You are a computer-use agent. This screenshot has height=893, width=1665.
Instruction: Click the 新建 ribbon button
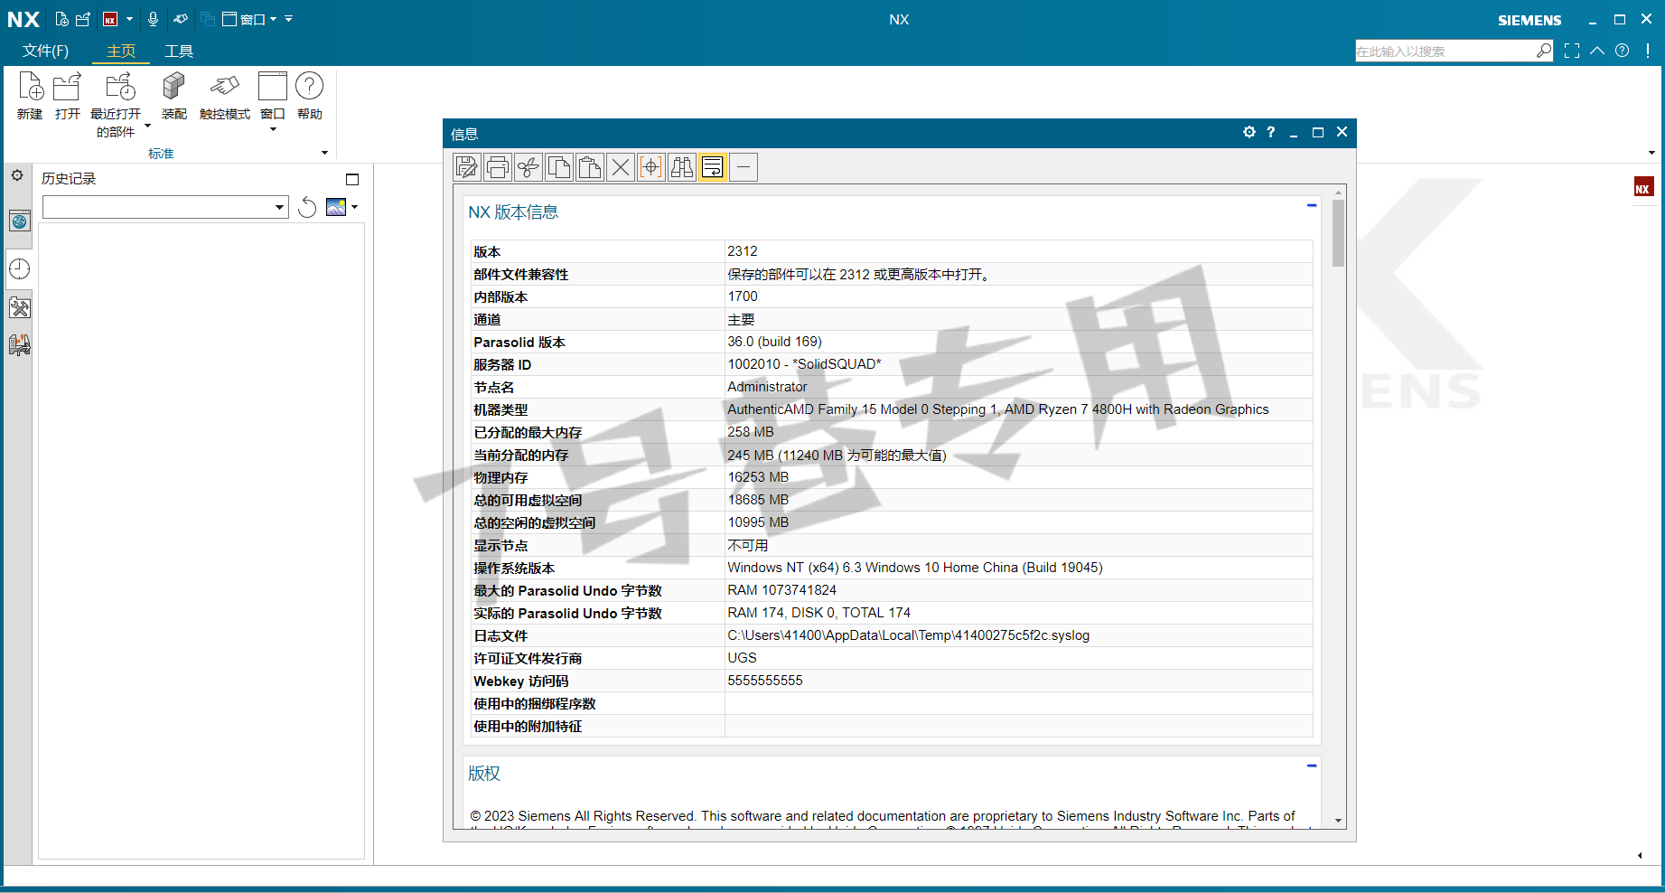[30, 96]
